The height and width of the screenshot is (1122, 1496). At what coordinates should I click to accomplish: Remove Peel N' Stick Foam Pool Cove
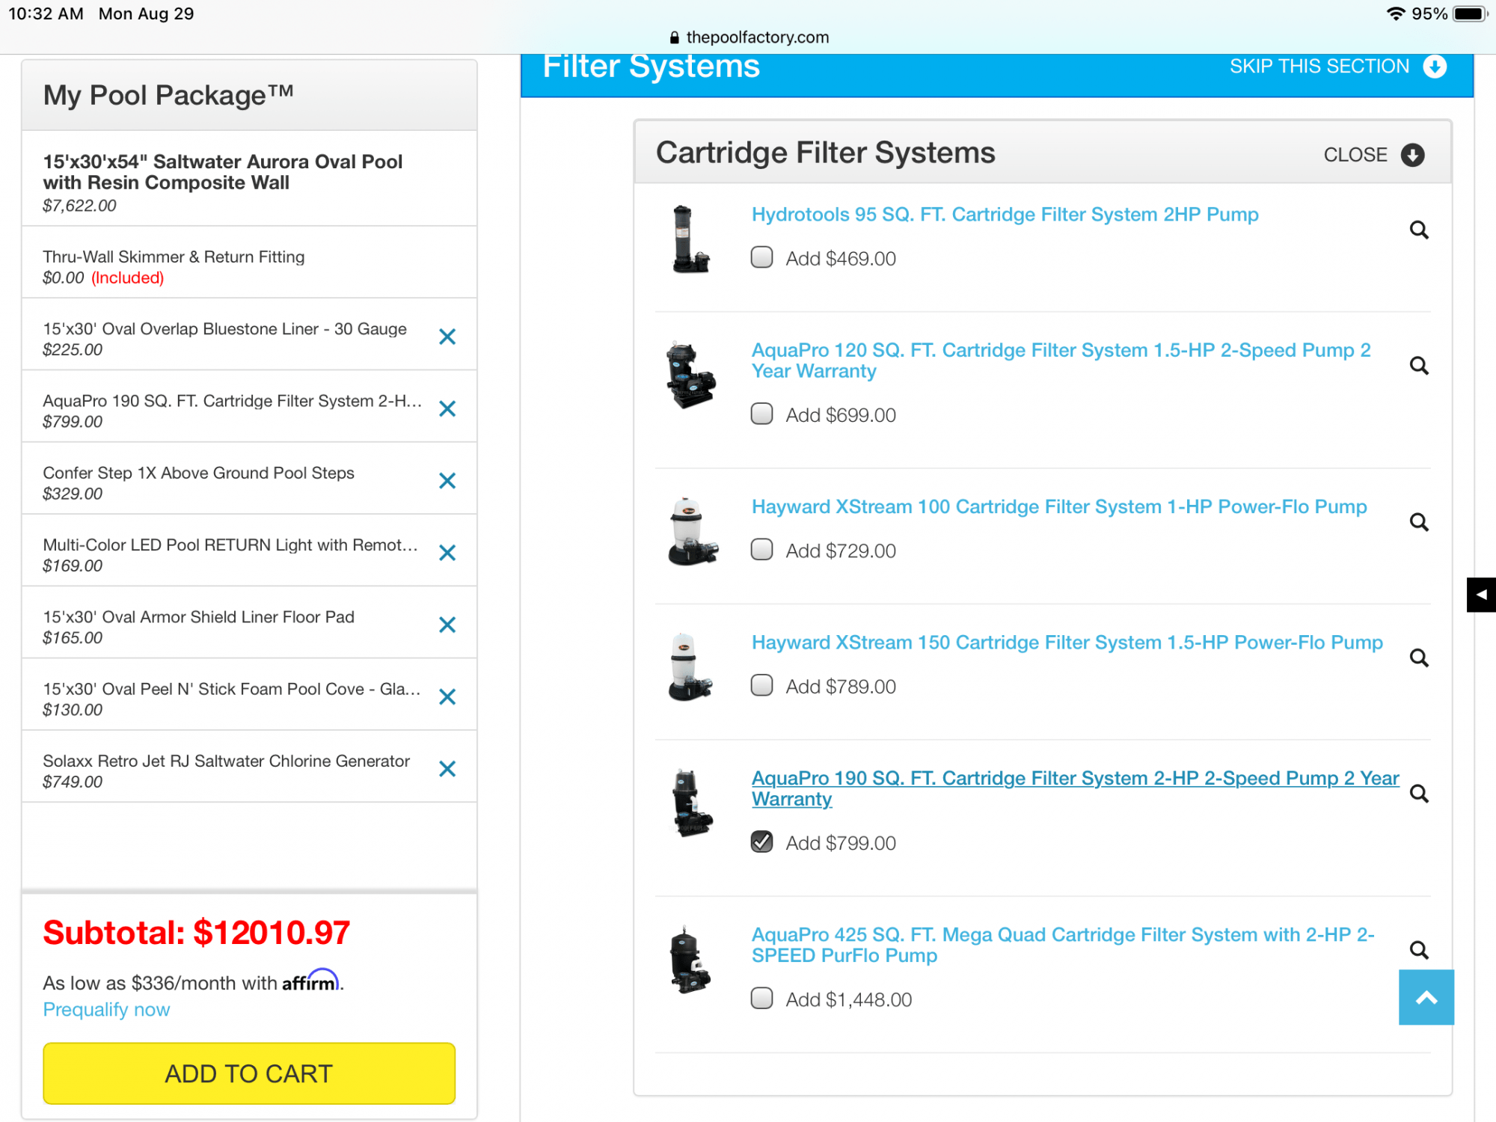pos(447,697)
